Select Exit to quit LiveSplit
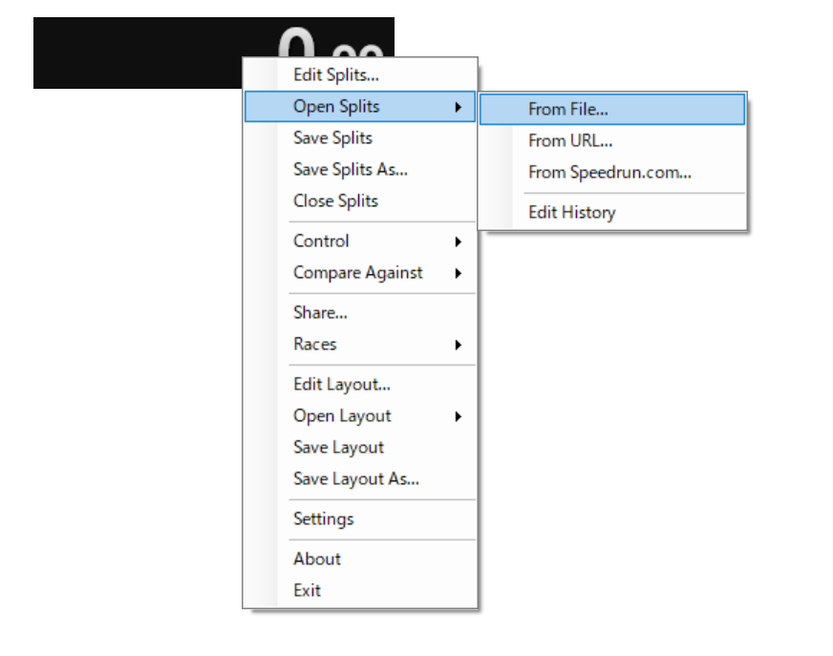The width and height of the screenshot is (833, 656). [x=359, y=590]
